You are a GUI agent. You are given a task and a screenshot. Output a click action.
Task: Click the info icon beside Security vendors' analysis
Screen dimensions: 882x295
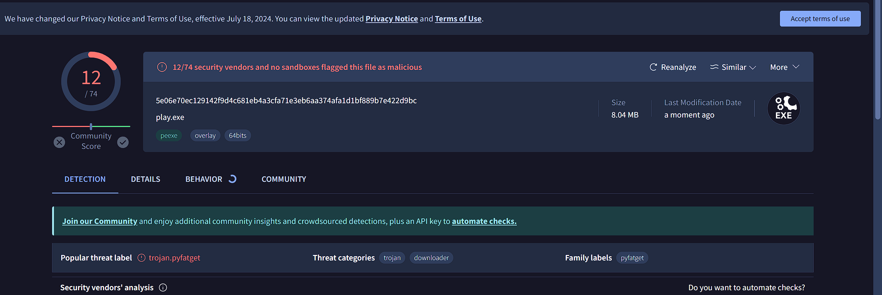pyautogui.click(x=163, y=287)
